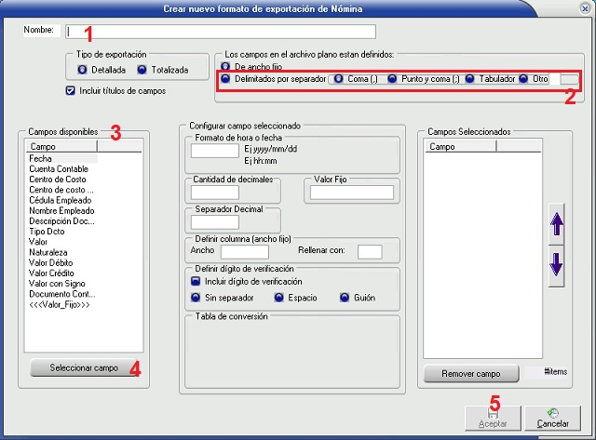Pick the Punto y coma separator

(x=393, y=79)
